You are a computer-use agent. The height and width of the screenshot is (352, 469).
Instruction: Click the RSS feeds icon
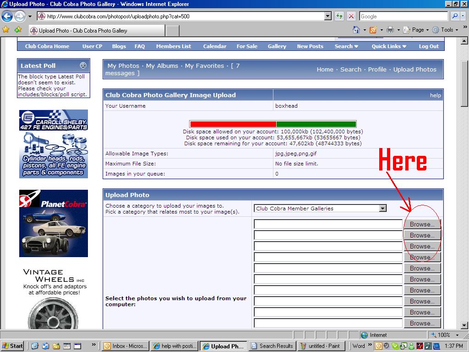point(373,30)
